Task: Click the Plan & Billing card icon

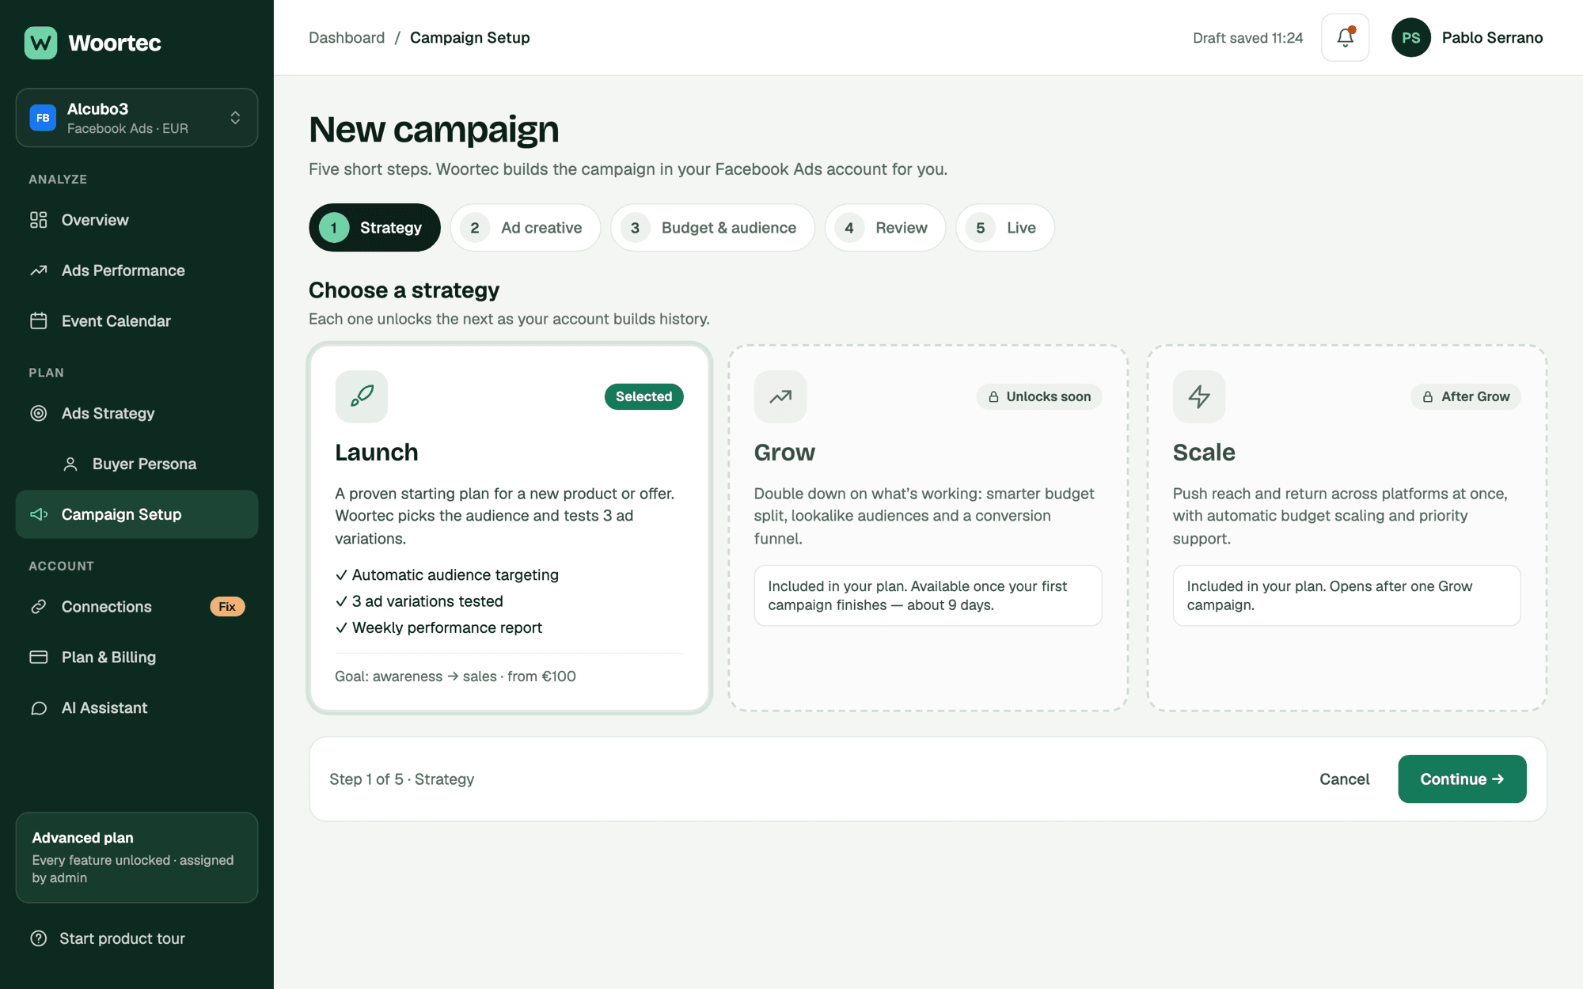Action: point(39,657)
